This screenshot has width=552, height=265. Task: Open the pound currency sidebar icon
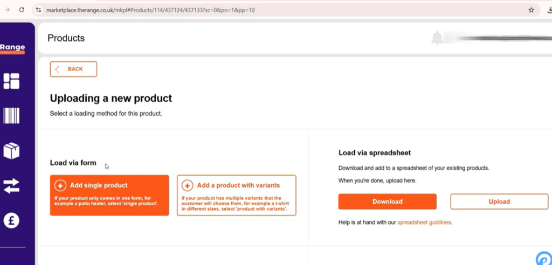pyautogui.click(x=11, y=221)
